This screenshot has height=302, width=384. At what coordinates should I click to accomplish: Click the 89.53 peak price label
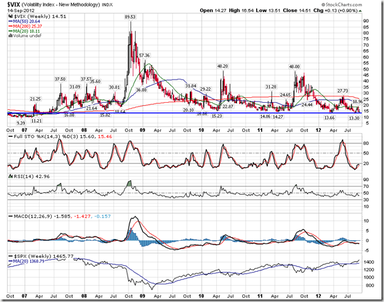(132, 16)
